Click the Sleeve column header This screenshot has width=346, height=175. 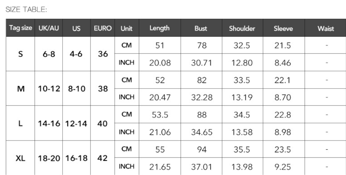[283, 28]
